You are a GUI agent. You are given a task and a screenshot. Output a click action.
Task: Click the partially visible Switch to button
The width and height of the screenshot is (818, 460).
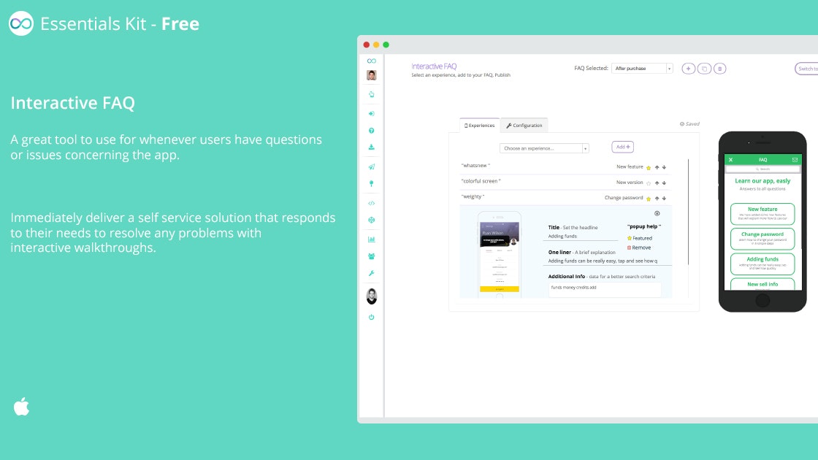tap(806, 69)
